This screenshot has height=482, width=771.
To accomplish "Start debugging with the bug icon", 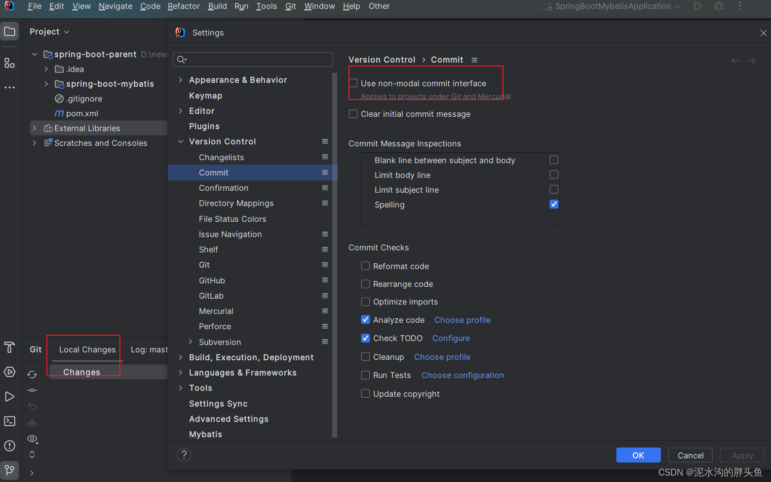I will coord(719,6).
